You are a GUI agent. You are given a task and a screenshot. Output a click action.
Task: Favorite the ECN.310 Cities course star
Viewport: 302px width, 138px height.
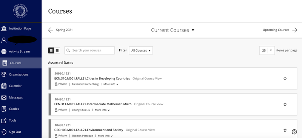pos(285,79)
